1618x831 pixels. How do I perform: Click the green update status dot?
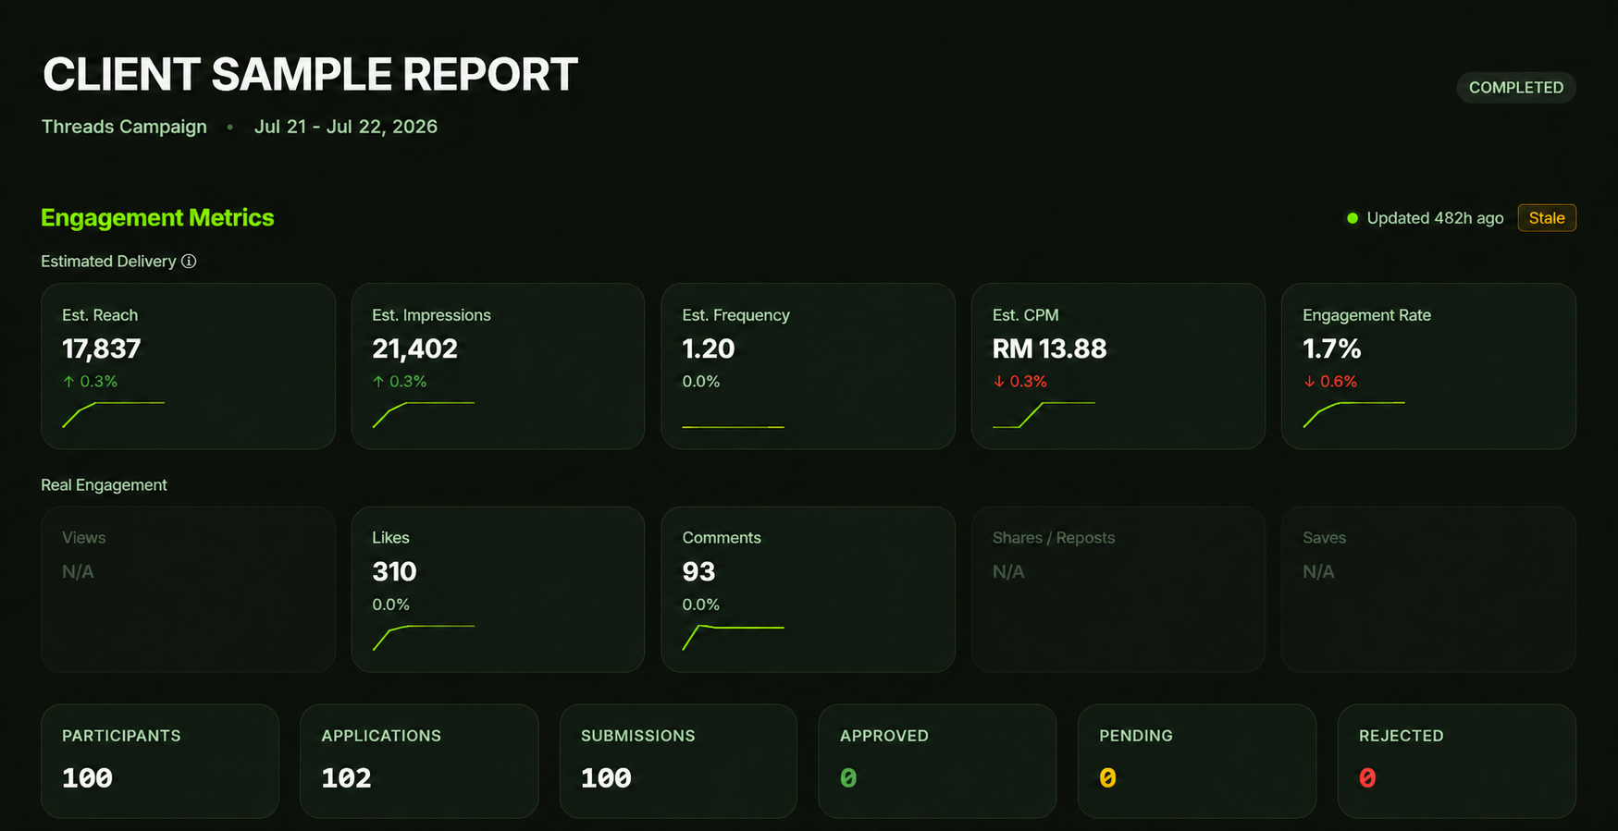point(1352,218)
